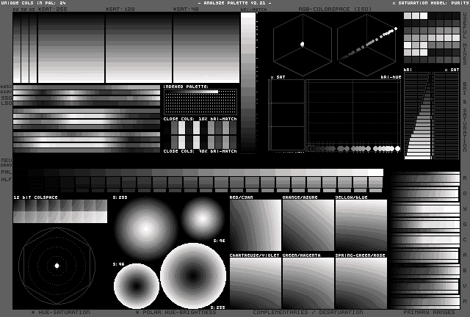Click the right RGB cube with diagonal dots
The width and height of the screenshot is (470, 317).
click(x=367, y=44)
